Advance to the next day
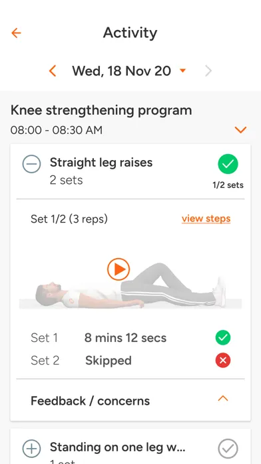261x464 pixels. 208,71
